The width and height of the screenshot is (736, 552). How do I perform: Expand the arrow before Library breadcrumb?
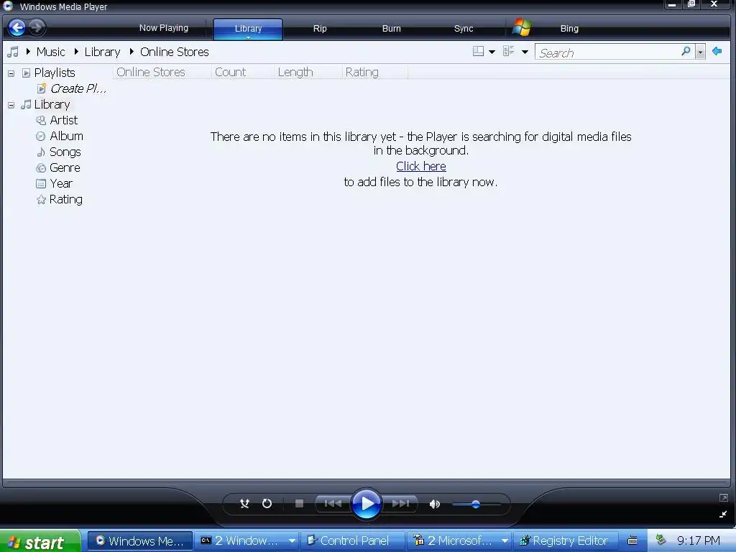click(76, 52)
